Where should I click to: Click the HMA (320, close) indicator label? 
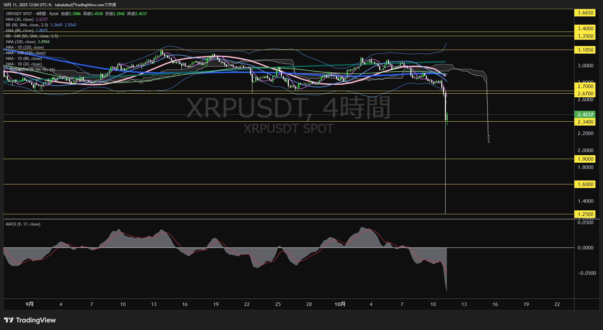[20, 42]
